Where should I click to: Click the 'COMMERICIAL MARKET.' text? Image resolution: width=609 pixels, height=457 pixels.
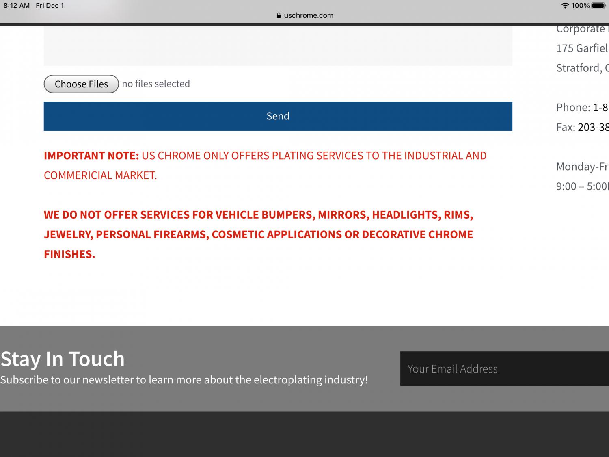100,175
